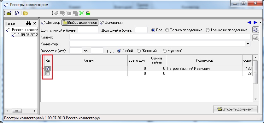Viewport: 264px width, 123px height.
Task: Click the folder-up toolbar icon
Action: [9, 13]
